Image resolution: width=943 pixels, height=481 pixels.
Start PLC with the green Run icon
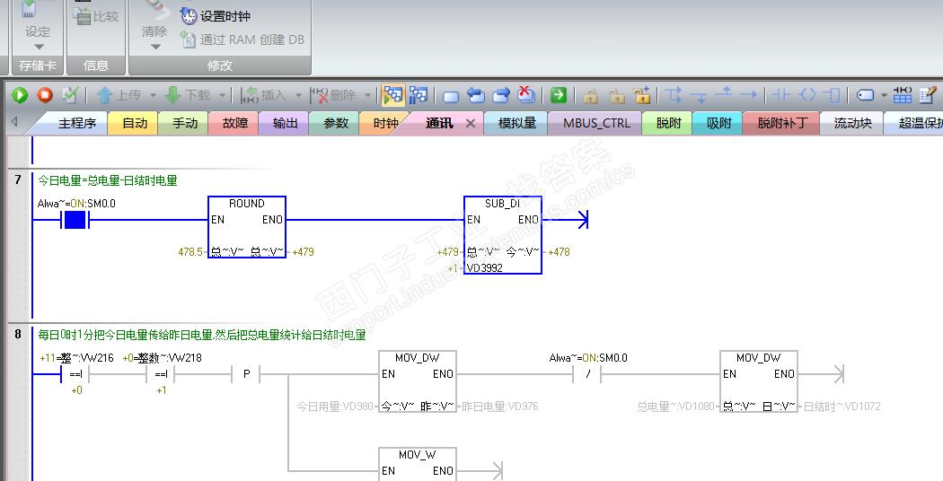[20, 95]
